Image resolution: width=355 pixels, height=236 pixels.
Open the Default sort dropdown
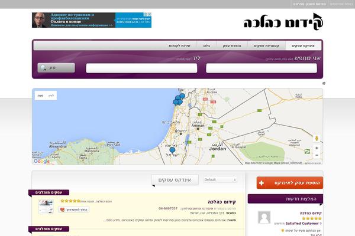pos(220,180)
